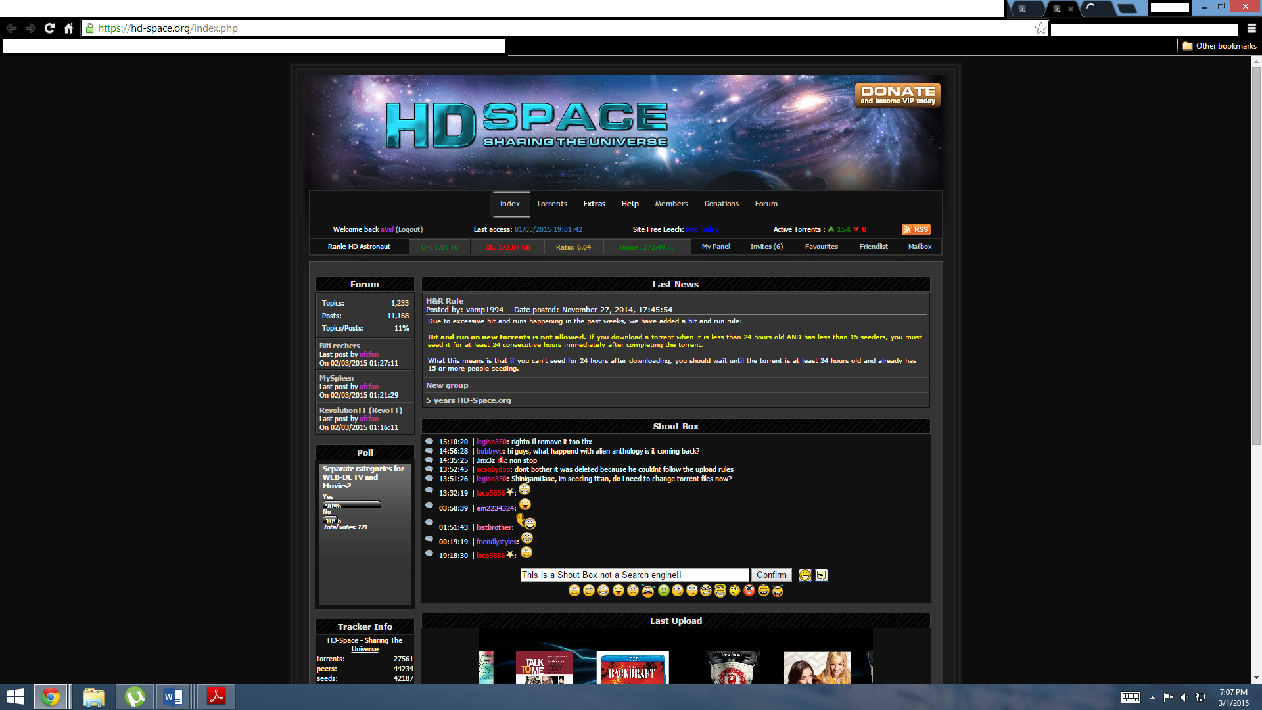Click the Donate and become VIP banner

(898, 95)
